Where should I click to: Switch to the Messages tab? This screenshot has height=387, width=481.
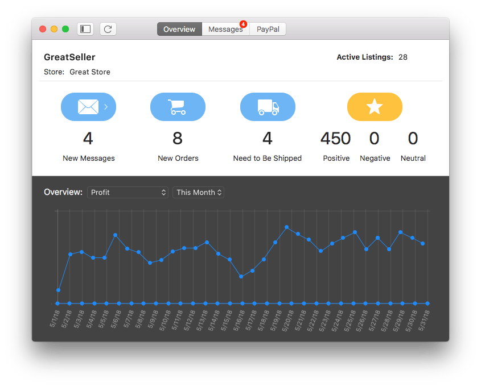click(x=225, y=29)
